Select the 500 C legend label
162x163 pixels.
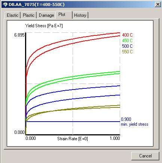(x=127, y=46)
